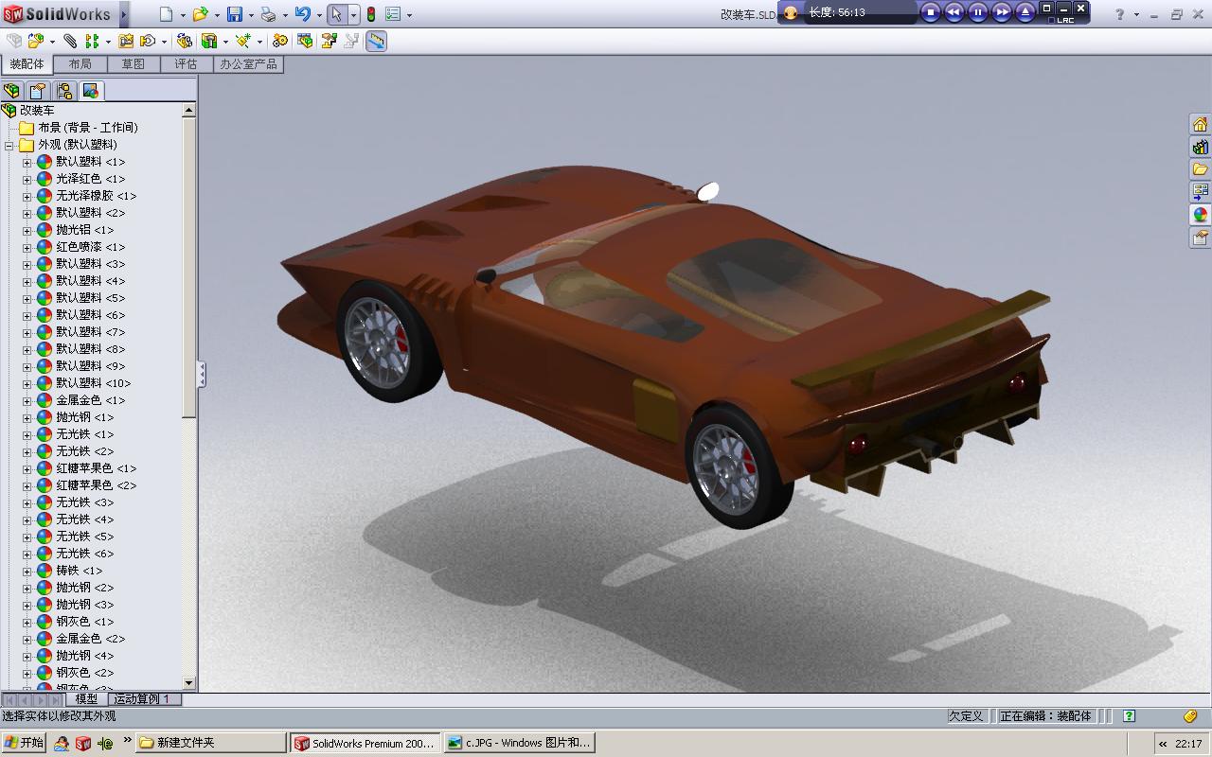Click the Rebuild traffic light icon
1212x757 pixels.
[371, 14]
